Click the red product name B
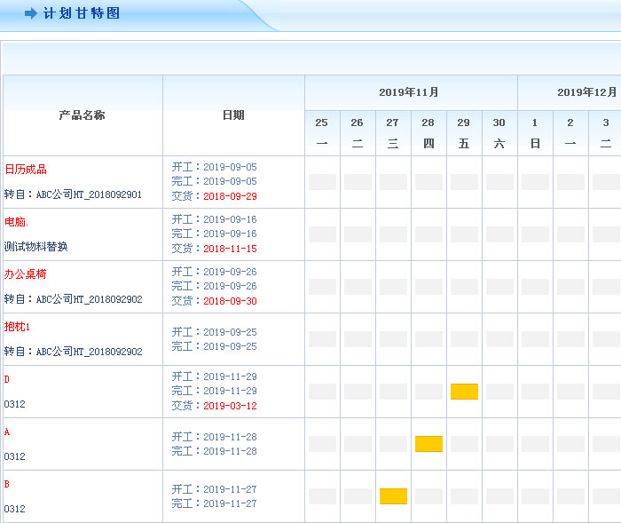Image resolution: width=621 pixels, height=523 pixels. [7, 484]
